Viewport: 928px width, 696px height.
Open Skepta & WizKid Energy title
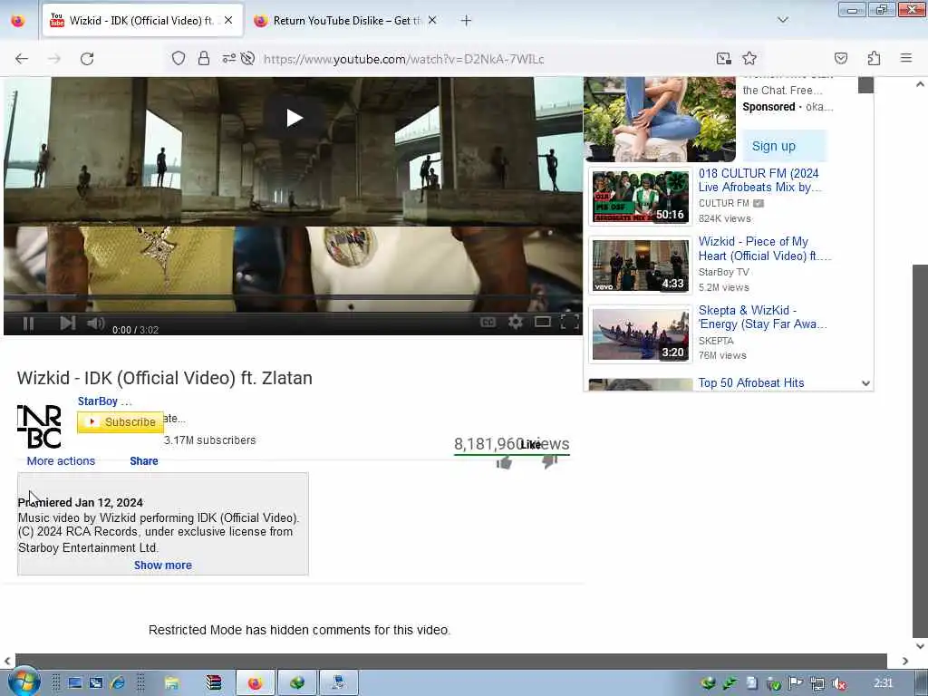pos(762,317)
